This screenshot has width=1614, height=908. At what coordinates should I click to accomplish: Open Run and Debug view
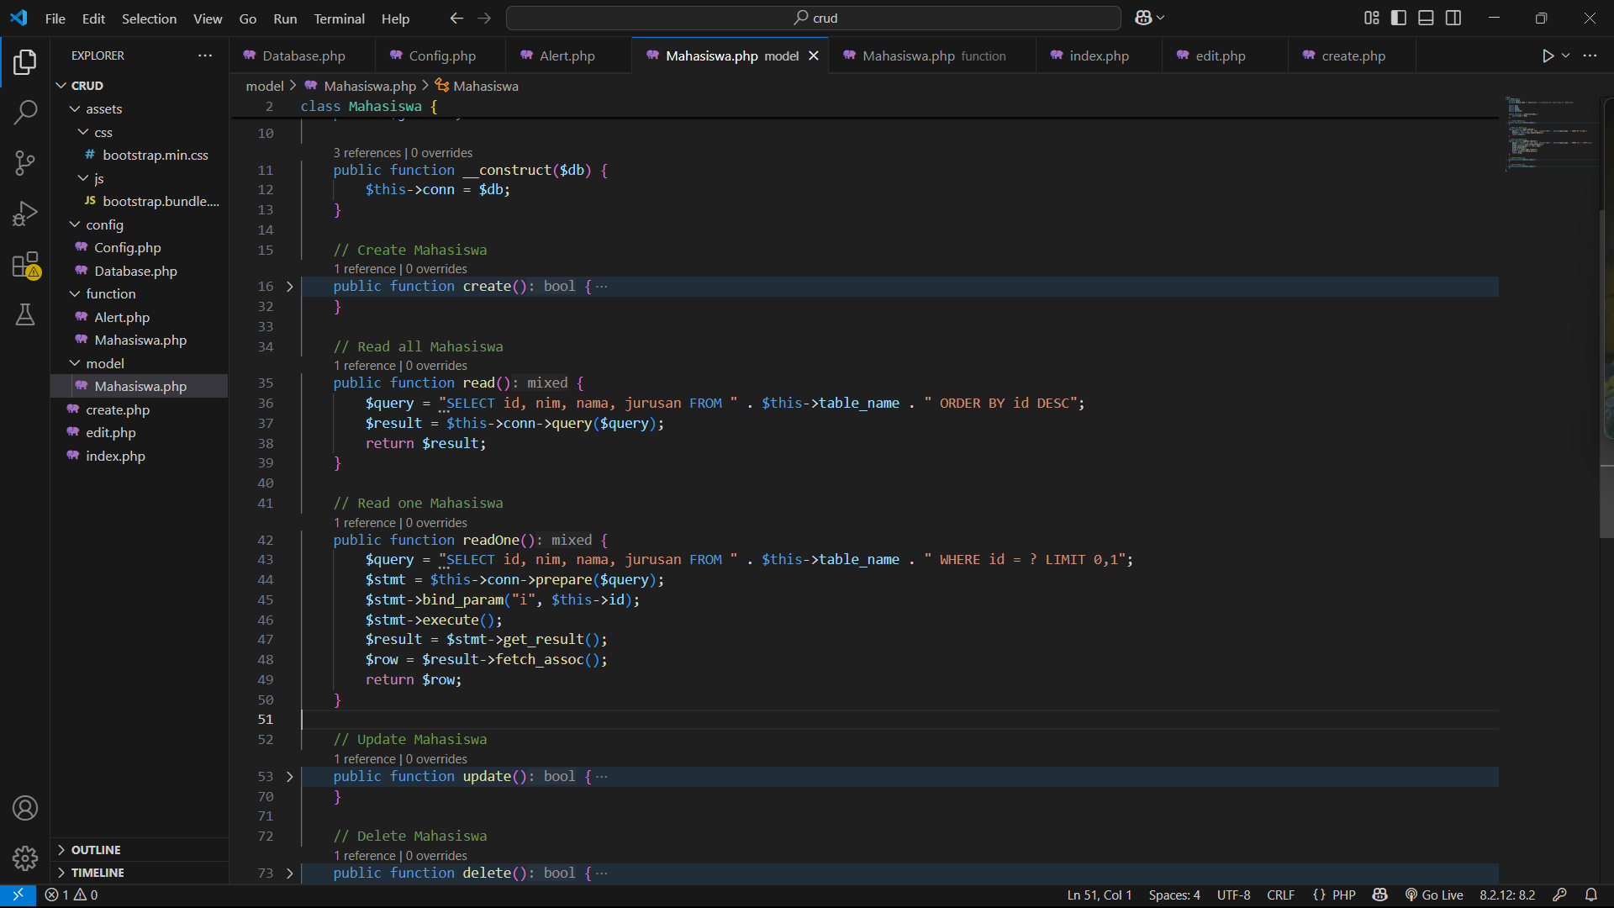(x=25, y=214)
